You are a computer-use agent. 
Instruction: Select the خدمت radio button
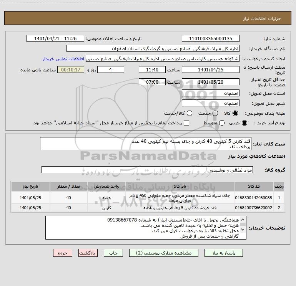tap(215, 113)
